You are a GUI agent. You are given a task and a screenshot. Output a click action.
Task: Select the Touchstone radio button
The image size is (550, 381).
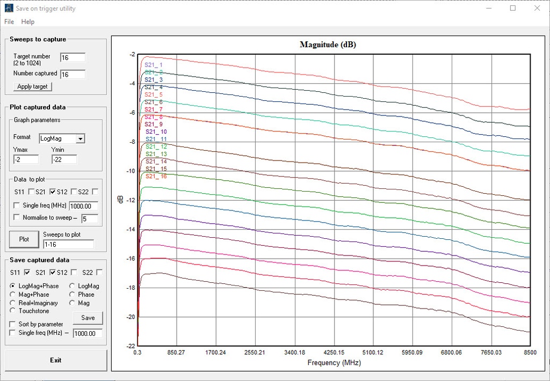13,311
